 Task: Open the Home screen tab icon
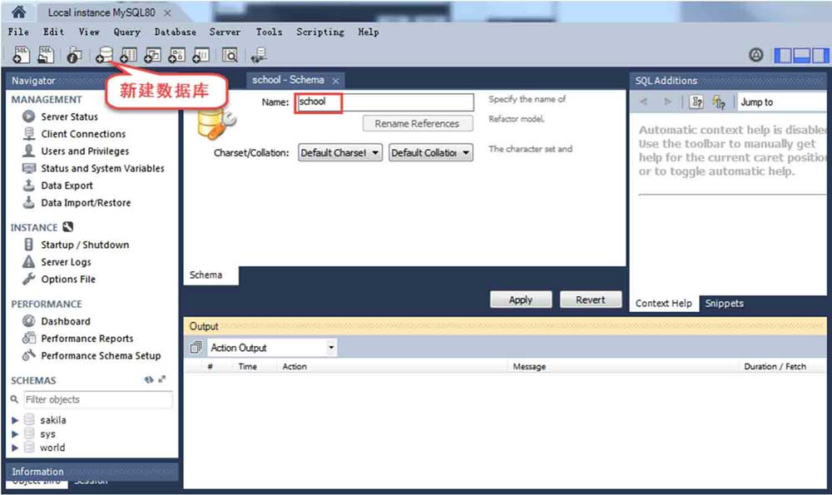click(18, 12)
